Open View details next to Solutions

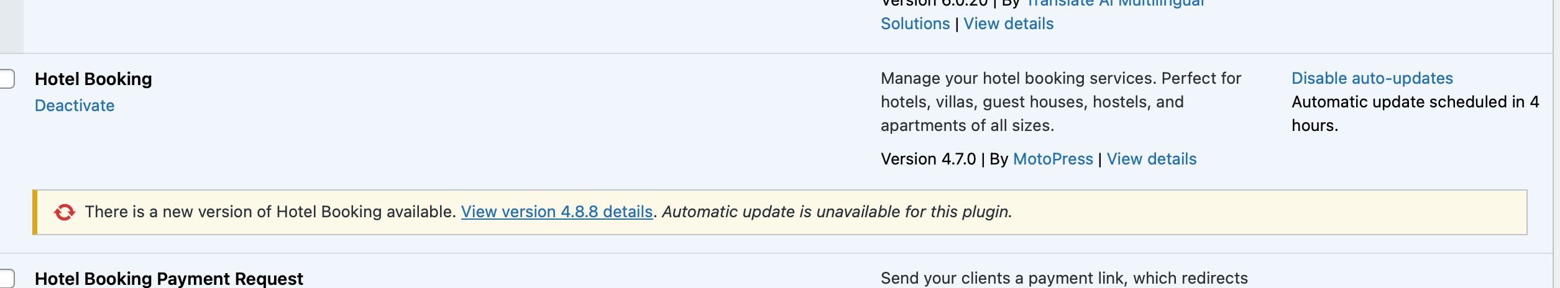(1008, 24)
